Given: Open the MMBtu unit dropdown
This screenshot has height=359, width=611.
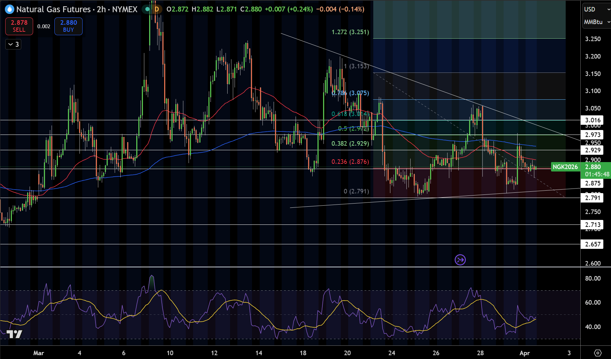Looking at the screenshot, I should pyautogui.click(x=597, y=22).
